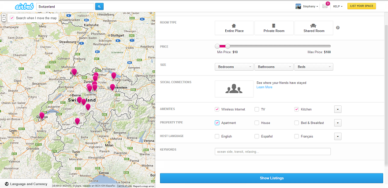Click the globe icon beside Language and Currency
The width and height of the screenshot is (388, 188).
(7, 184)
